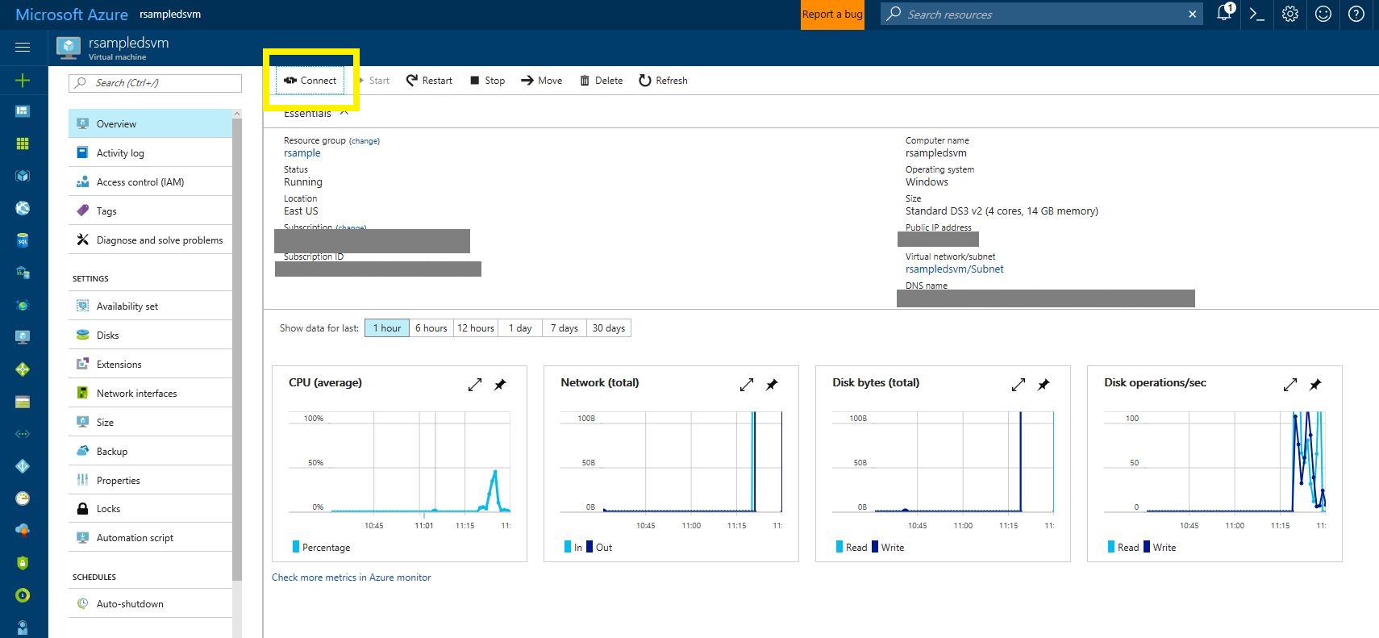Open Auto-shutdown schedule

tap(151, 603)
